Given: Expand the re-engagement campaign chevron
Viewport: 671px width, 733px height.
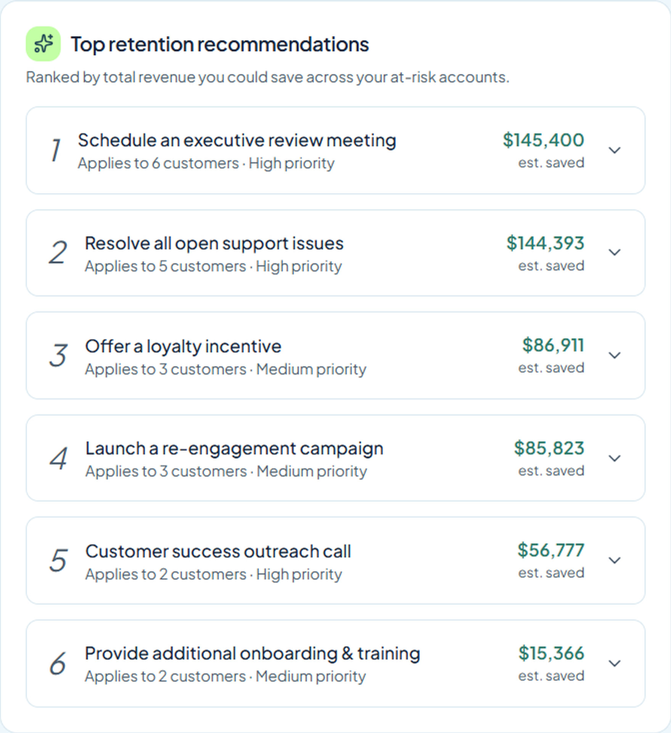Looking at the screenshot, I should pos(614,458).
